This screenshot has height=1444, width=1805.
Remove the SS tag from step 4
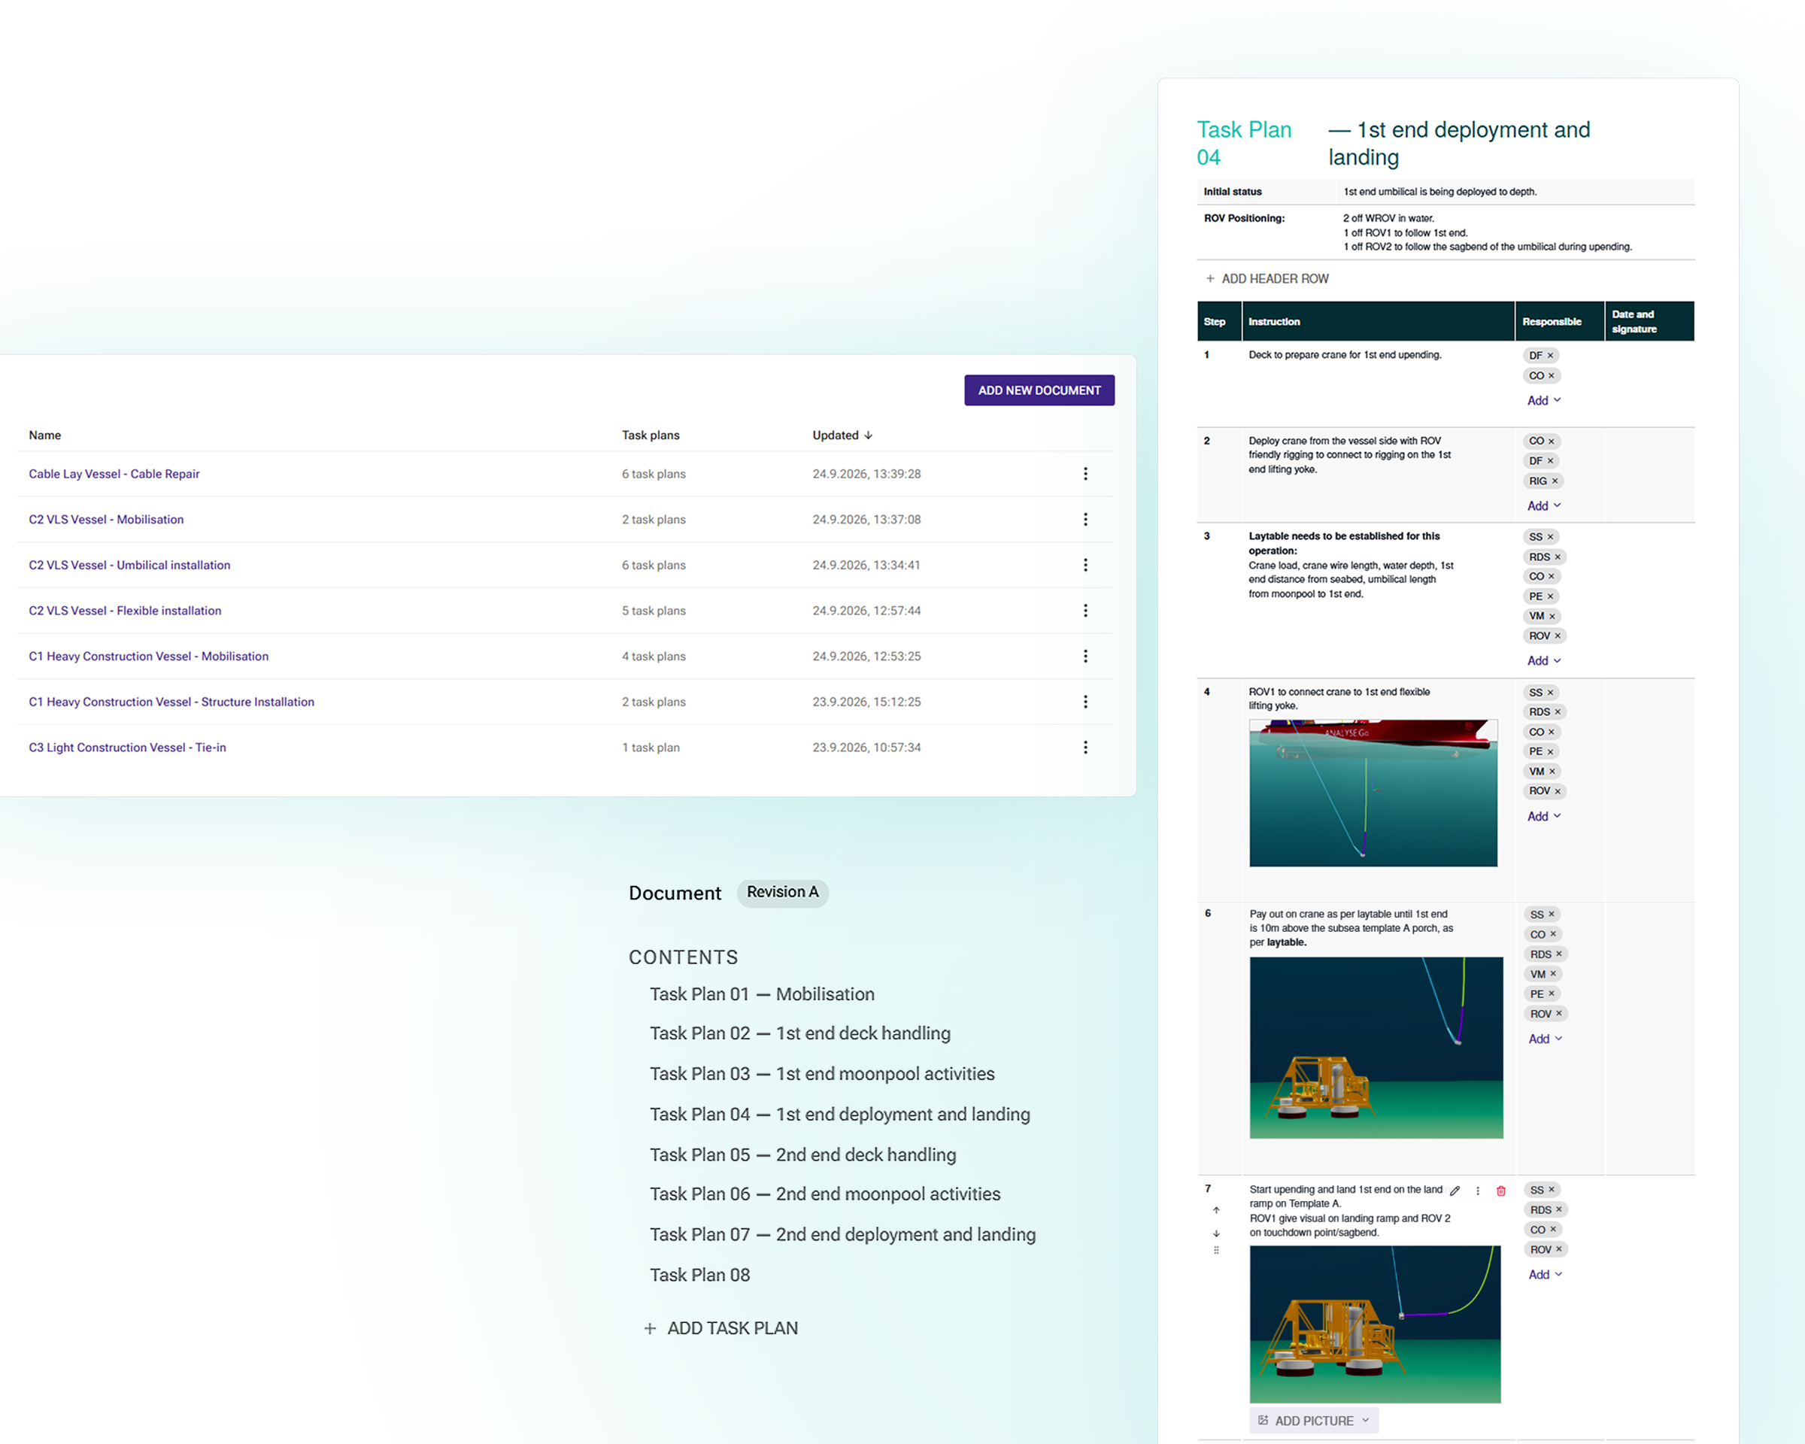[1551, 692]
